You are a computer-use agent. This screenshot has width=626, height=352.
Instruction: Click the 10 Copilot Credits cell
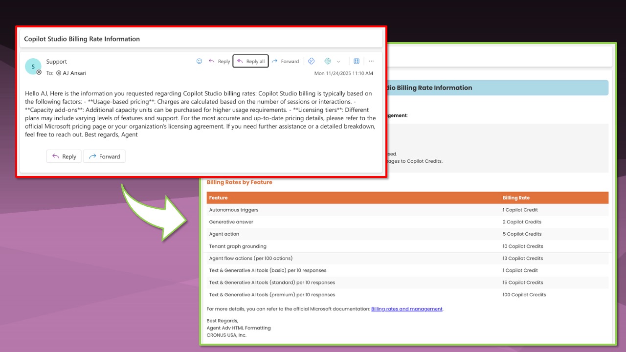tap(523, 246)
